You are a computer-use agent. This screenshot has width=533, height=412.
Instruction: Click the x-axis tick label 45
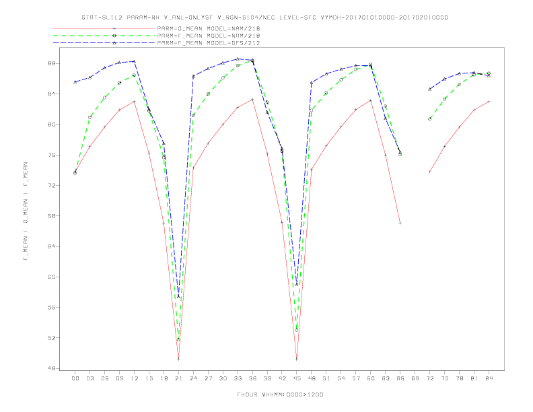tap(297, 378)
